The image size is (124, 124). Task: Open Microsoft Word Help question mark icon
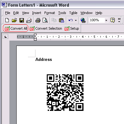(x=112, y=20)
